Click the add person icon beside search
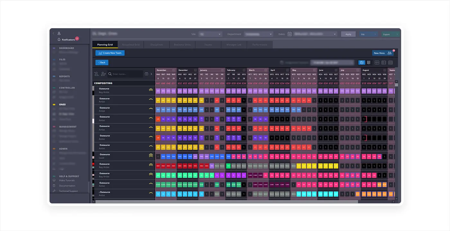This screenshot has height=231, width=450. click(103, 74)
